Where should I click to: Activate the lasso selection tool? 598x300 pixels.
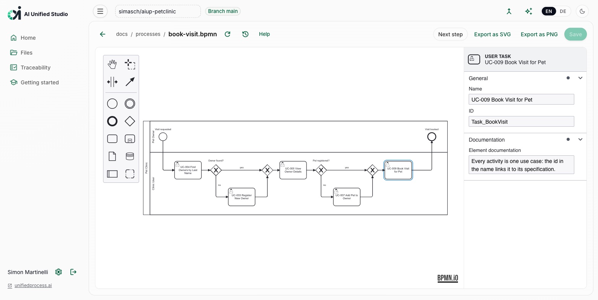coord(130,64)
